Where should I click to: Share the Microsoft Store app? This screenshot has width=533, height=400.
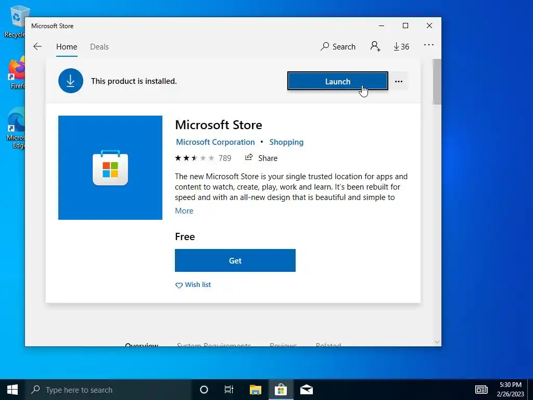[261, 158]
